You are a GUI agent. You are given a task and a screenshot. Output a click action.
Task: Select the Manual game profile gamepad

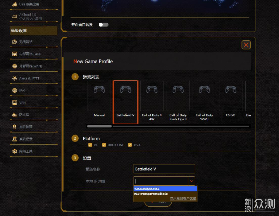(x=99, y=90)
